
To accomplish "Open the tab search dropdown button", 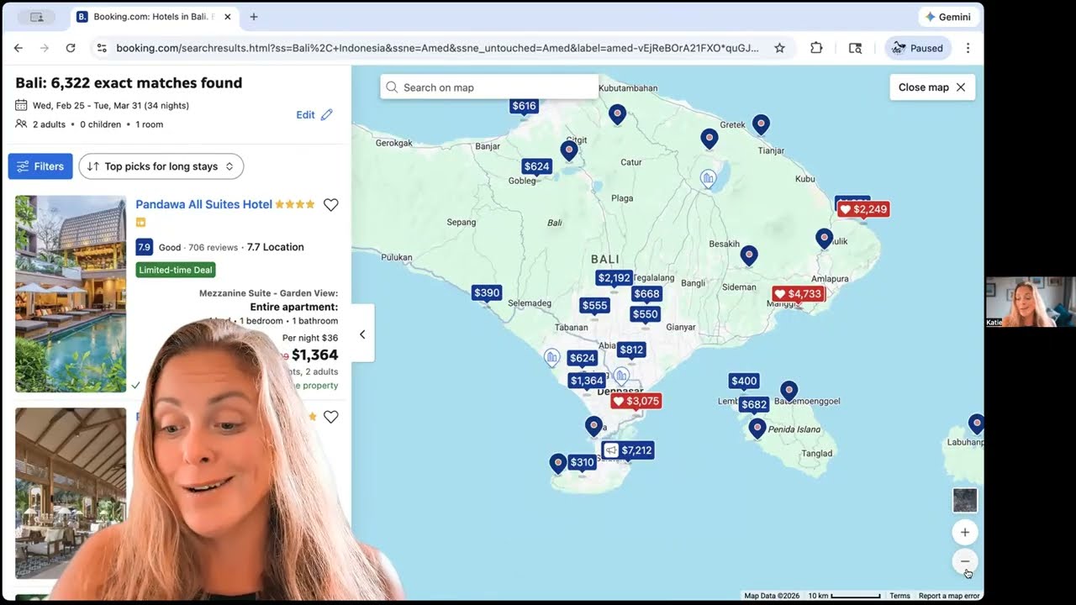I will 37,17.
